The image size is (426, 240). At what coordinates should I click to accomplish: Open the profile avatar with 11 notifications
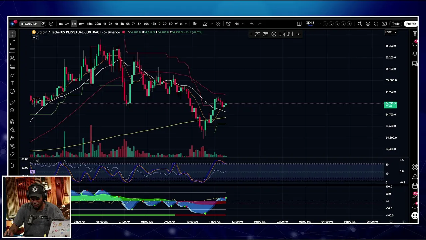[x=13, y=23]
